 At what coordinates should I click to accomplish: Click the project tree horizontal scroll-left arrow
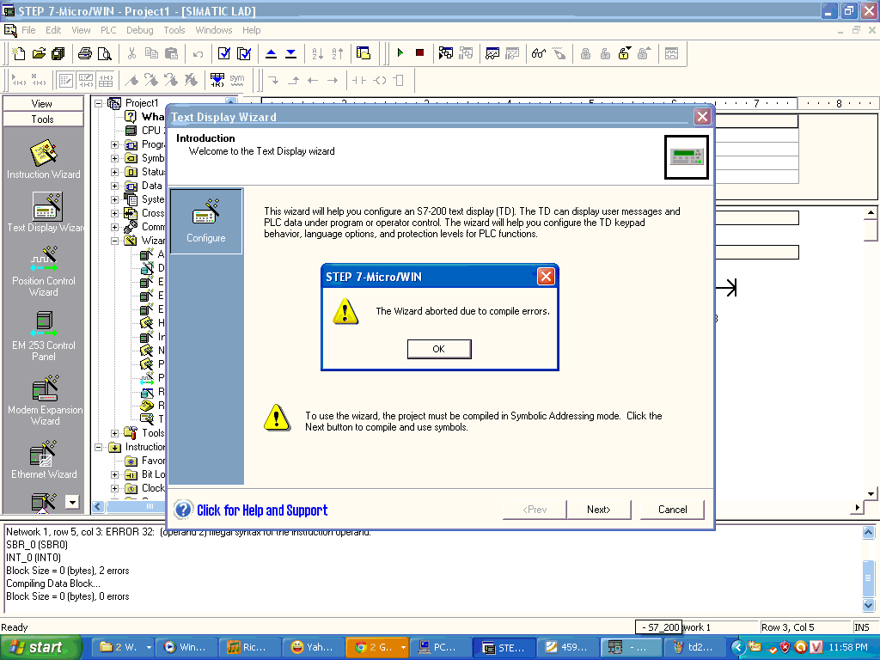(x=98, y=507)
